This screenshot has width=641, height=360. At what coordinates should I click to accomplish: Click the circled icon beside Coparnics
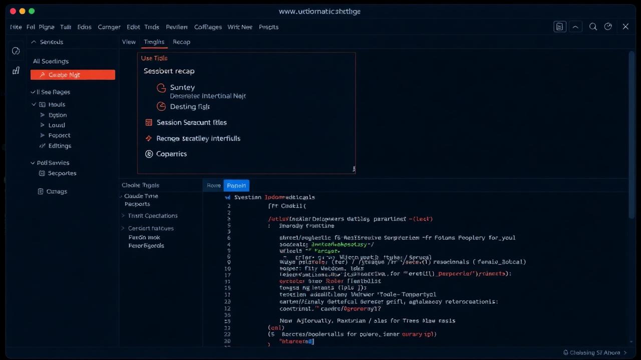click(x=149, y=154)
